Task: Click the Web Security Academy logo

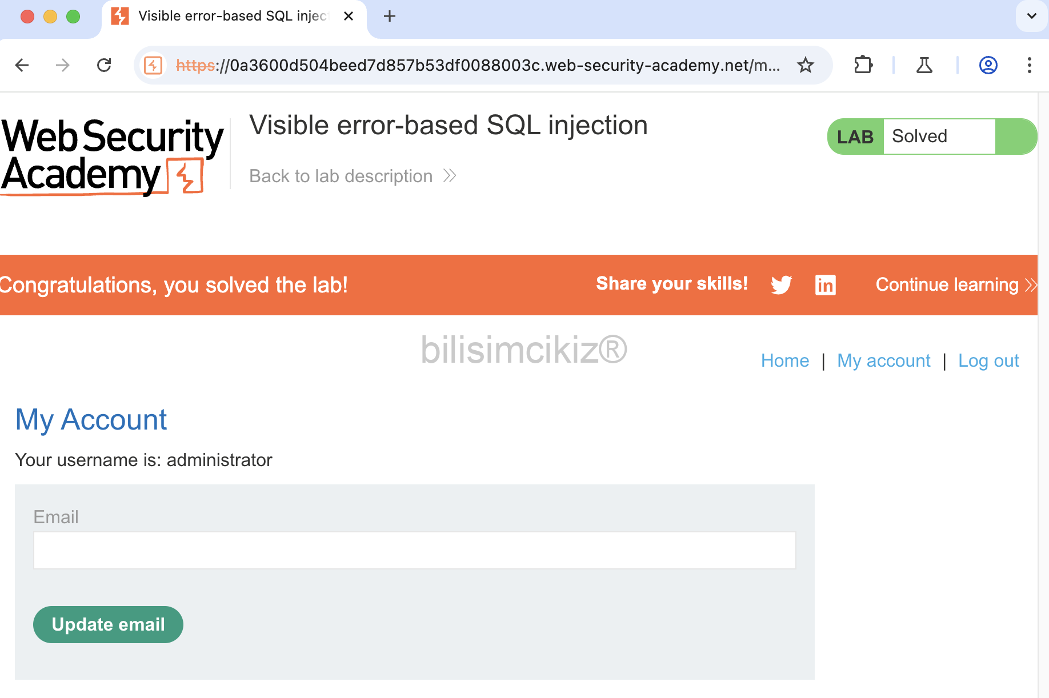Action: (x=112, y=155)
